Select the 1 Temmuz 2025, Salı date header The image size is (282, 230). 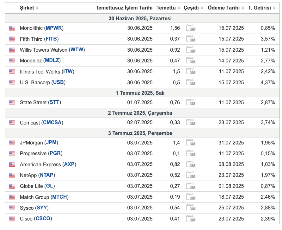pos(140,93)
